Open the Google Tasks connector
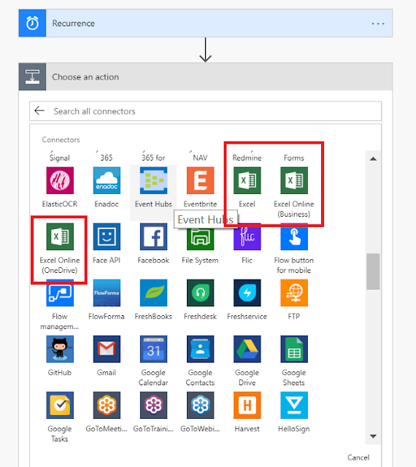The width and height of the screenshot is (416, 467). (x=60, y=405)
